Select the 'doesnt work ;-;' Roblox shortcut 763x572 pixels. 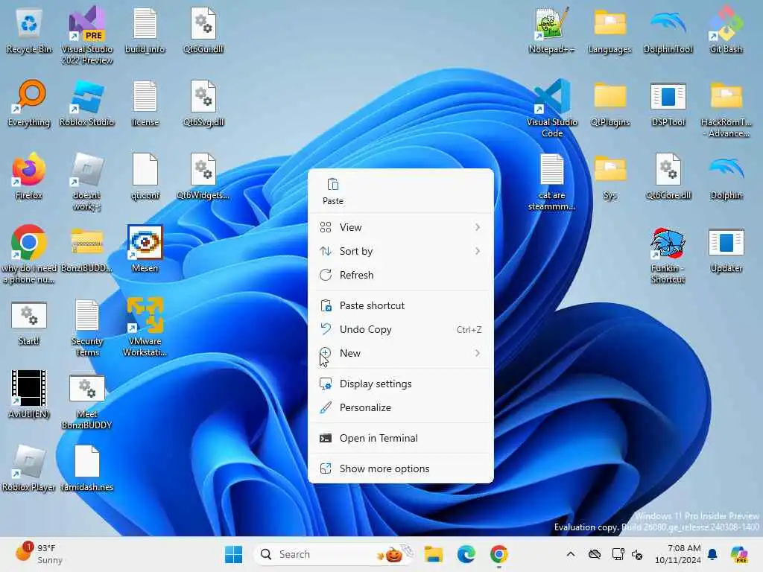[x=87, y=182]
